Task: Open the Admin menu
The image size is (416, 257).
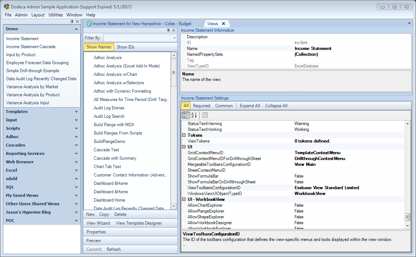Action: (x=21, y=15)
